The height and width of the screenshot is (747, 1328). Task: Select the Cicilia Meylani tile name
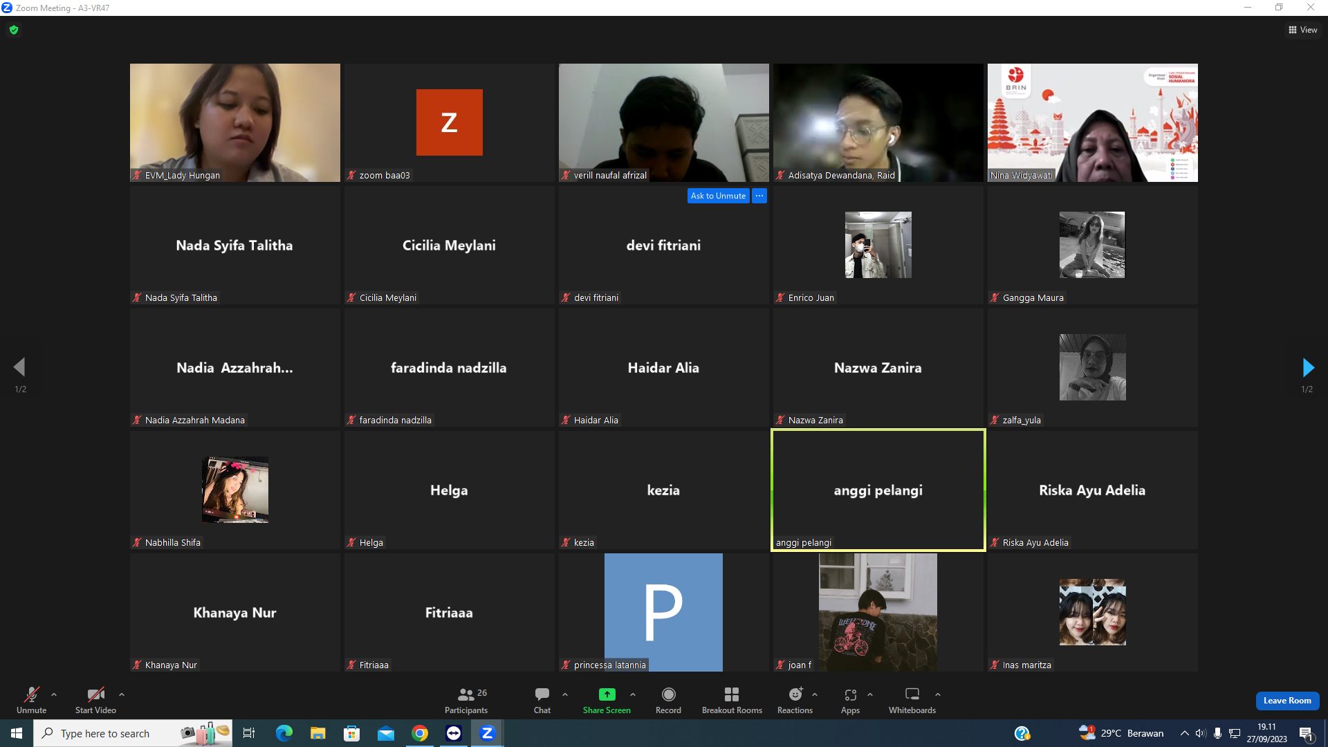tap(450, 246)
